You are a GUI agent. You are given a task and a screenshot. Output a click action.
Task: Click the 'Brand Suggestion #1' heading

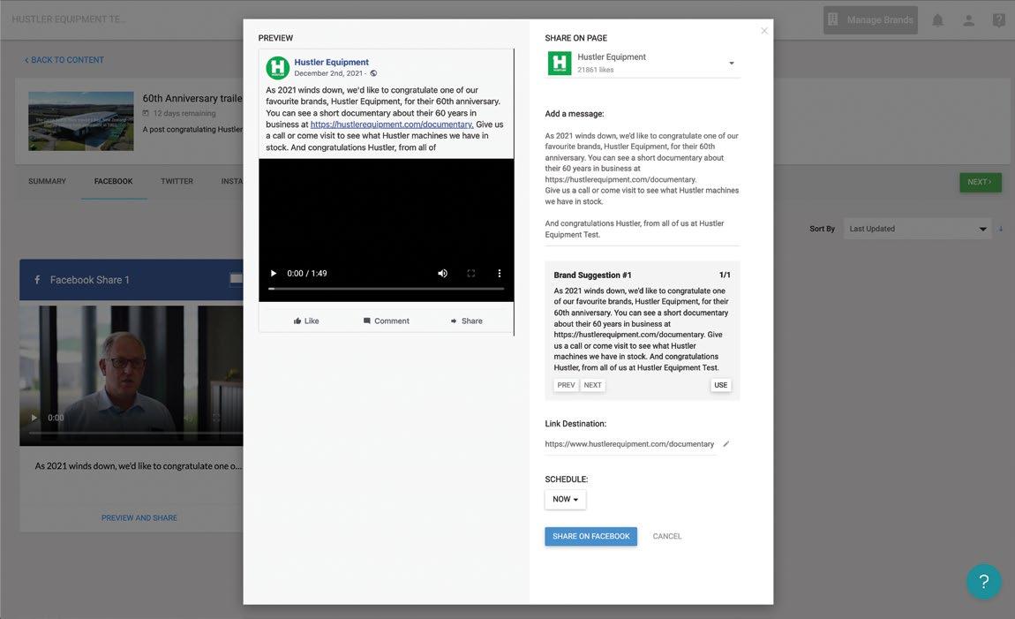tap(592, 276)
